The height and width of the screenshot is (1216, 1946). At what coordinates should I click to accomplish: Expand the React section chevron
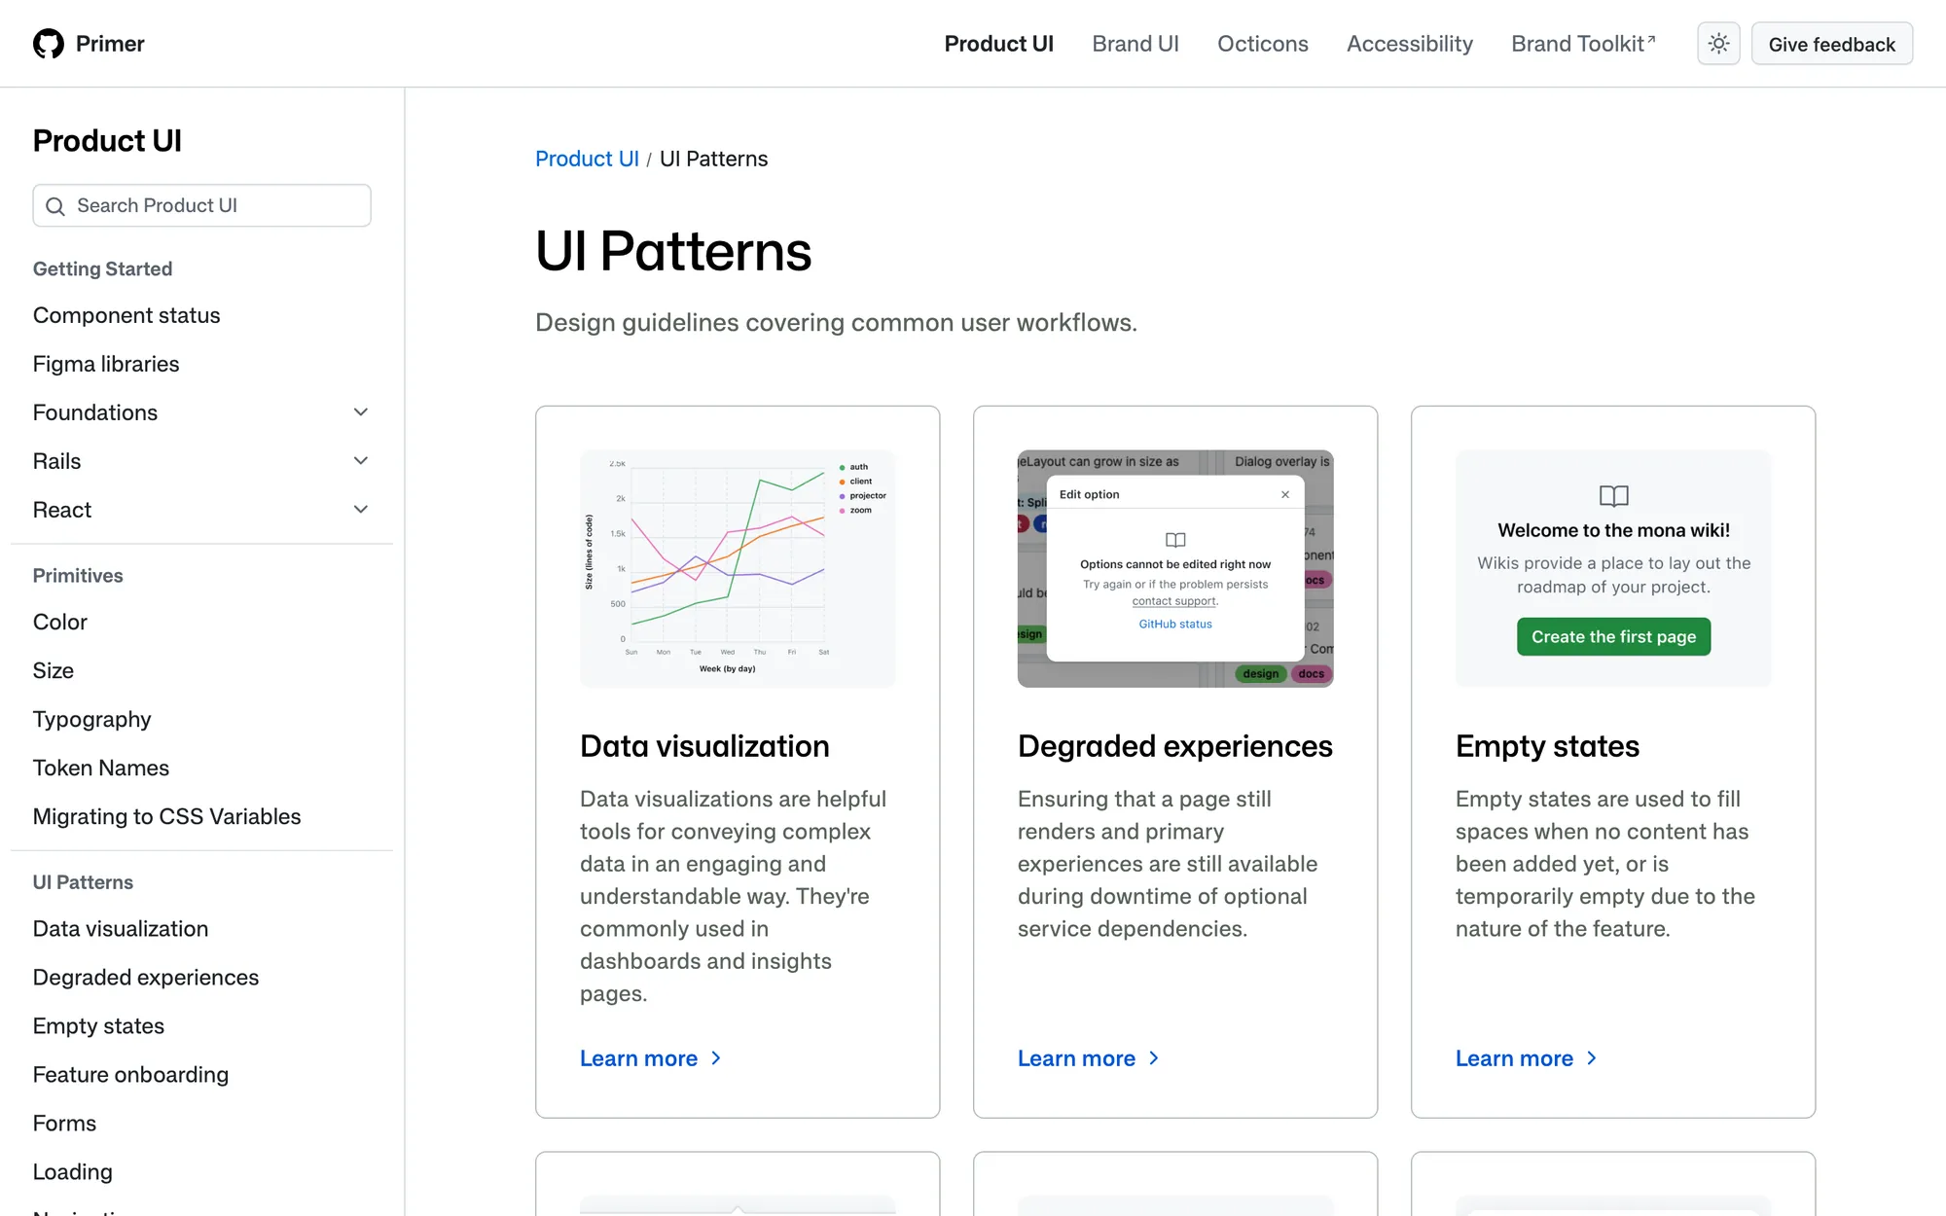(x=361, y=510)
